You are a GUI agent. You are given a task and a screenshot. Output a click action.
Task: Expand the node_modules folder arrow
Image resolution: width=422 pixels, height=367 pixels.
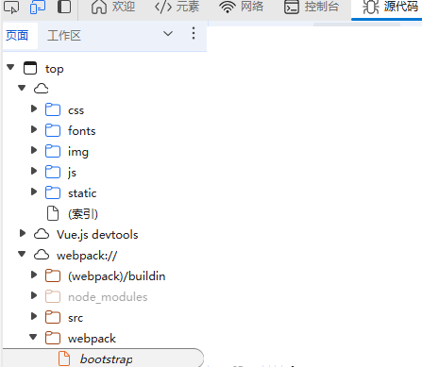pos(34,295)
